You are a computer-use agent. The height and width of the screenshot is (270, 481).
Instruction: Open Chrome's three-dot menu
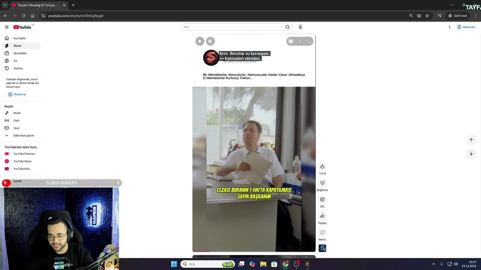[475, 16]
